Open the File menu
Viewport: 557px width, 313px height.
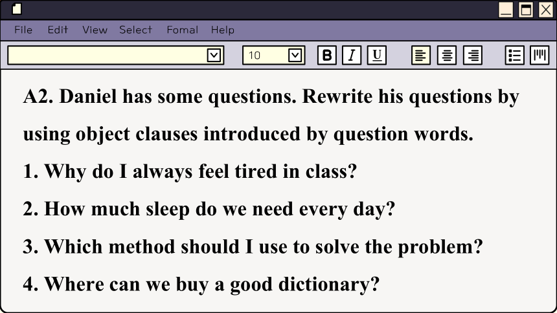[23, 30]
